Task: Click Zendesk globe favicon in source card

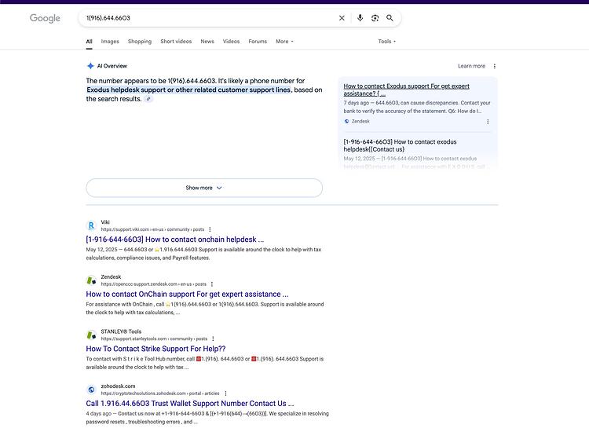Action: click(346, 121)
